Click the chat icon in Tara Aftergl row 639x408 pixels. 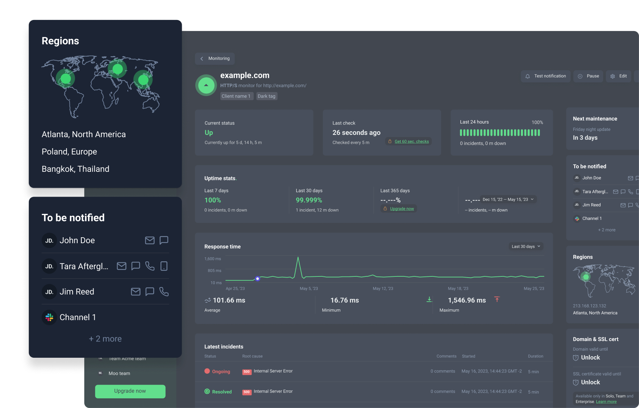coord(136,266)
